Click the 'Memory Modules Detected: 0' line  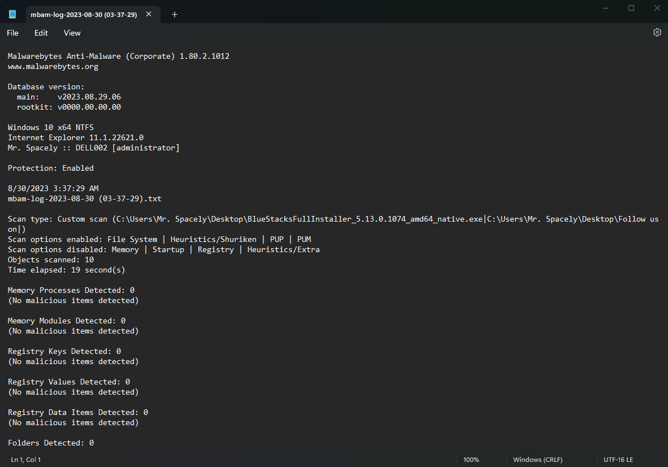point(67,321)
